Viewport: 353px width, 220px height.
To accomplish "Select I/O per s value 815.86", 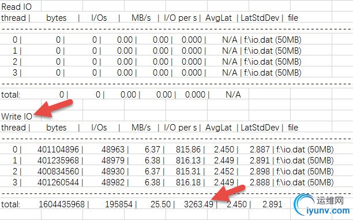I will click(x=188, y=149).
